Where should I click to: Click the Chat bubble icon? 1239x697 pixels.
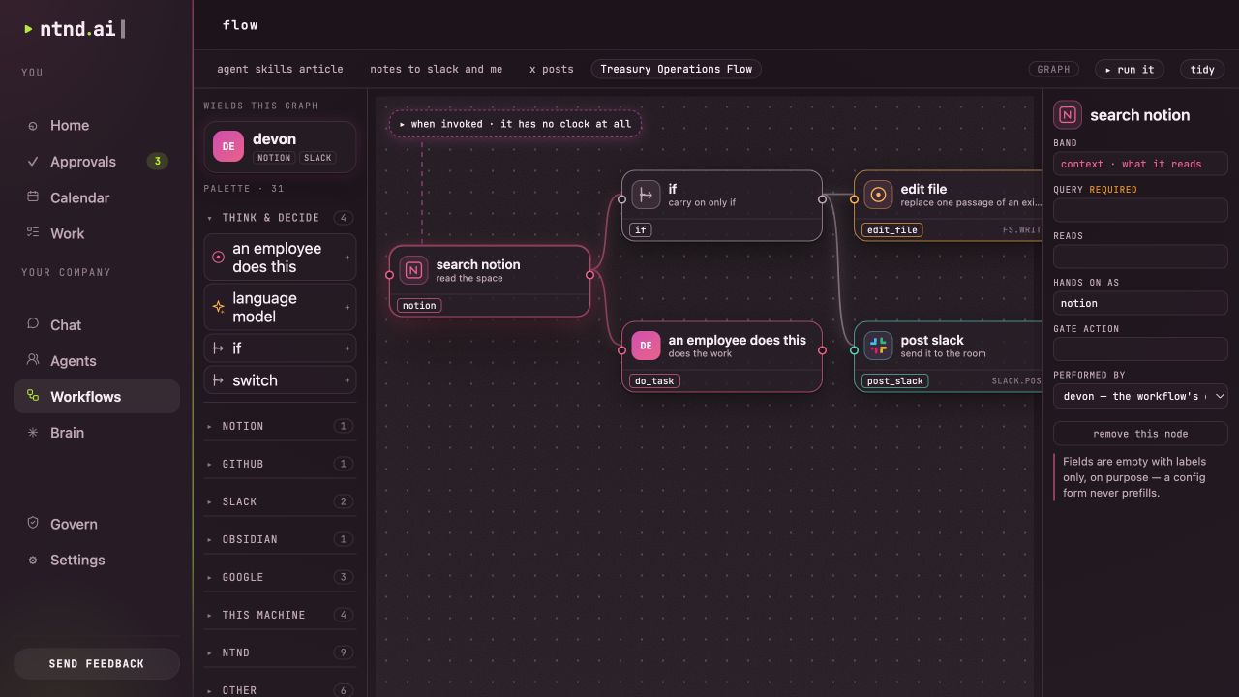tap(33, 324)
